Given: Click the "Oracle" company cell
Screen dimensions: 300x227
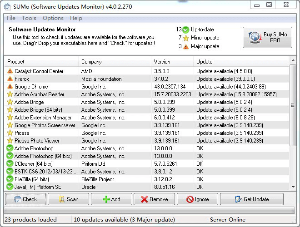Looking at the screenshot, I should click(88, 187).
